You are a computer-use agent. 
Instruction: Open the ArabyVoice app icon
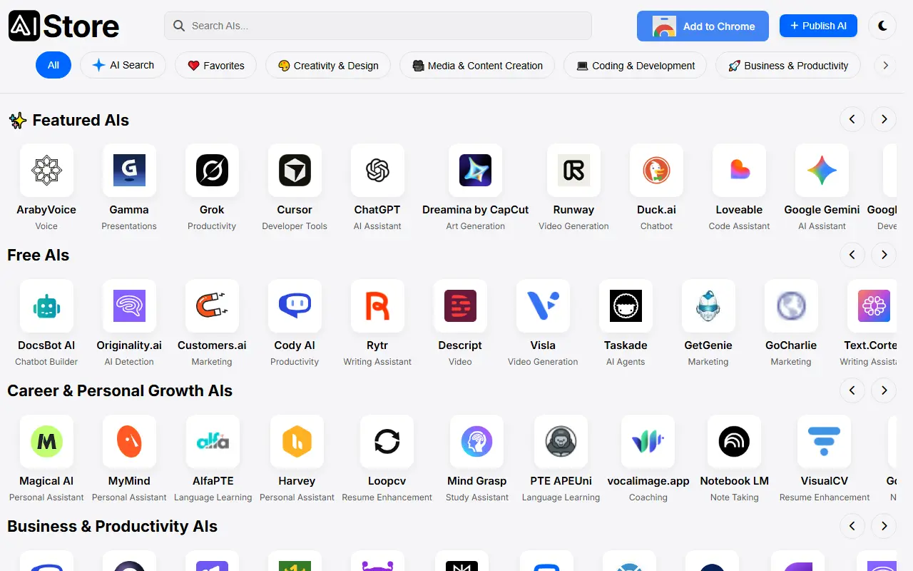tap(46, 171)
